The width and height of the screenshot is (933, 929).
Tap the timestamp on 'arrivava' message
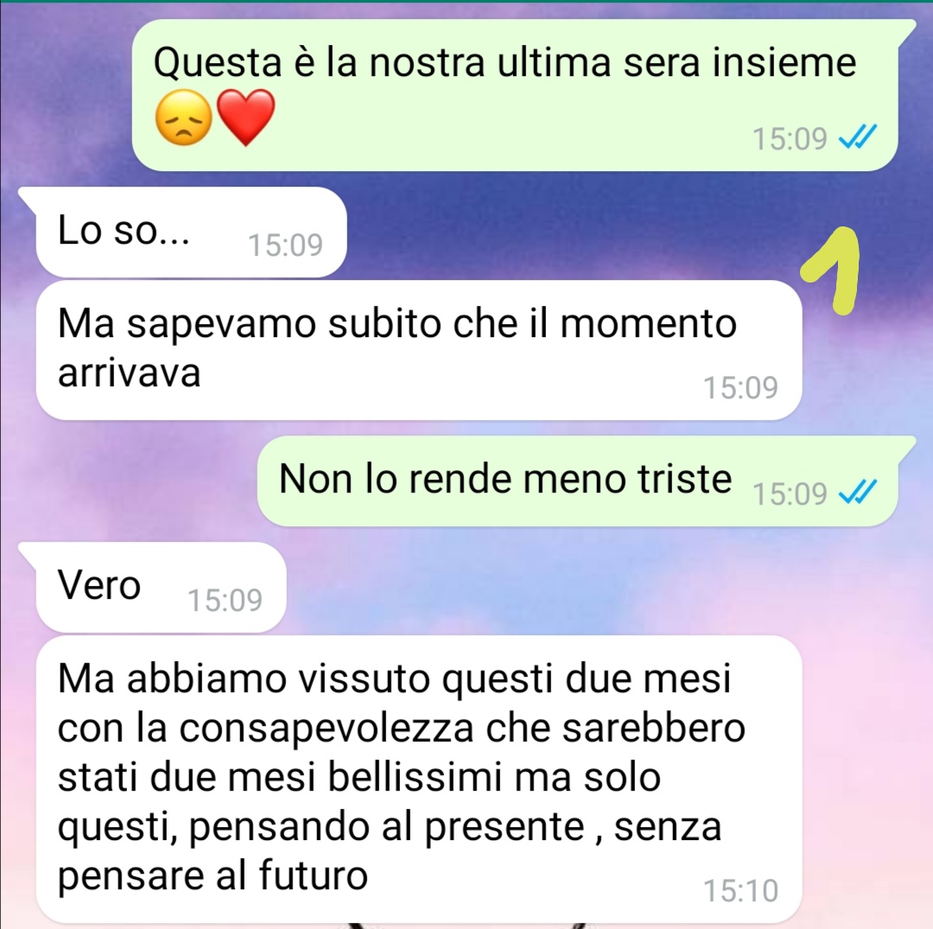tap(741, 387)
